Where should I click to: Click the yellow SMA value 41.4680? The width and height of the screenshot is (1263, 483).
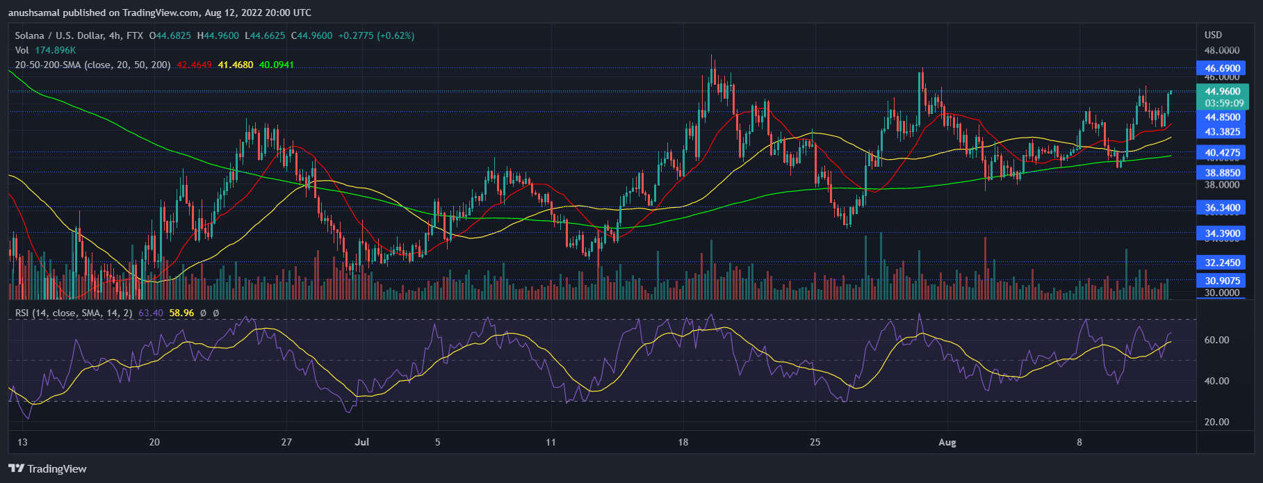(x=237, y=65)
